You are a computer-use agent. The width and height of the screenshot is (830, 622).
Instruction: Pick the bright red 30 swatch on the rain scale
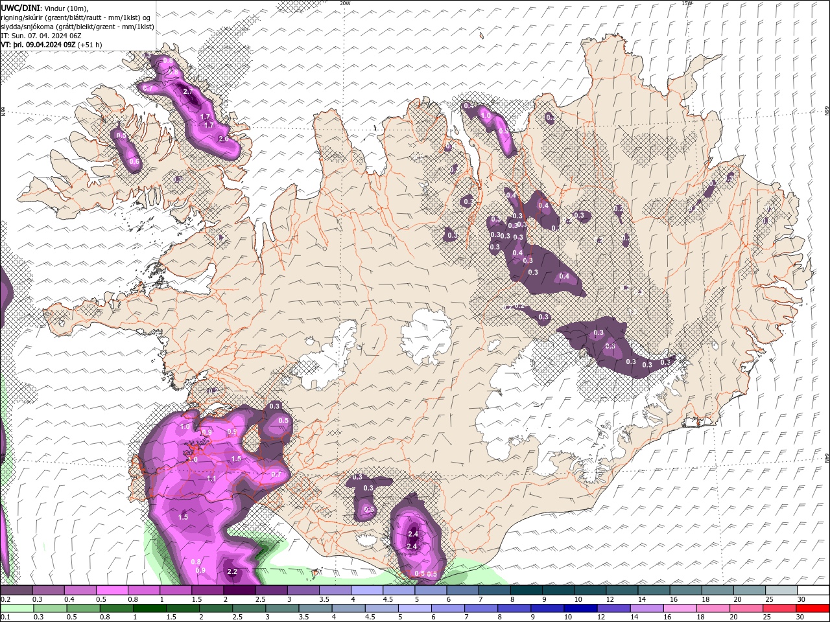coord(812,608)
